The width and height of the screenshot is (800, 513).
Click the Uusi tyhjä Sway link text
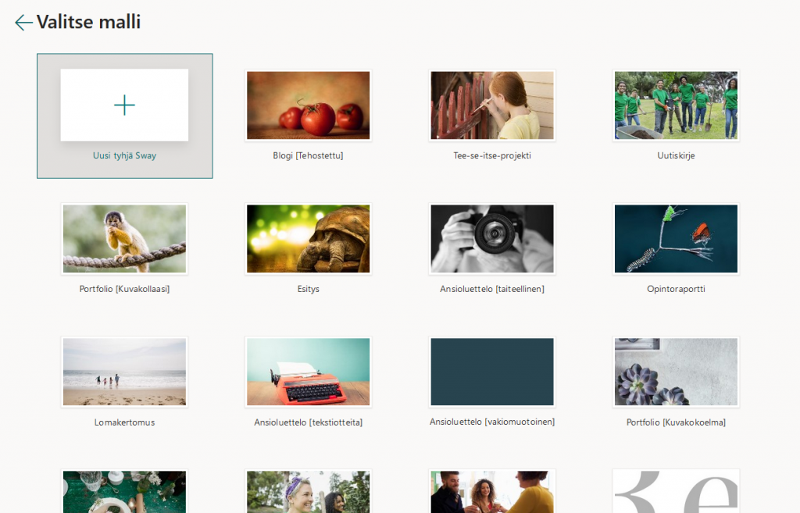[124, 156]
